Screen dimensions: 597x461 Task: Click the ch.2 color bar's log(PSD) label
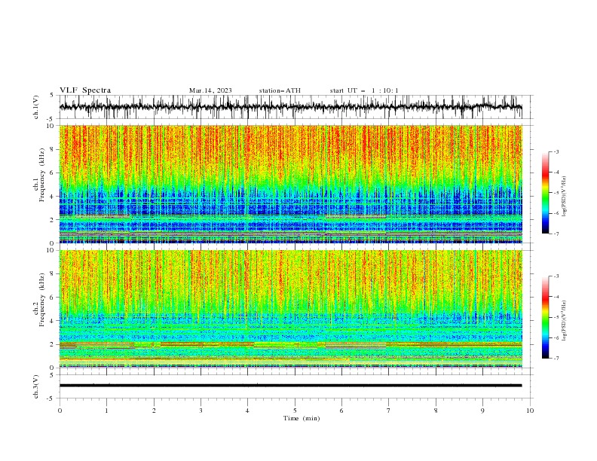pyautogui.click(x=565, y=321)
